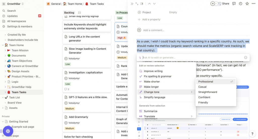The width and height of the screenshot is (258, 139).
Task: Click the Share button
Action: click(225, 4)
